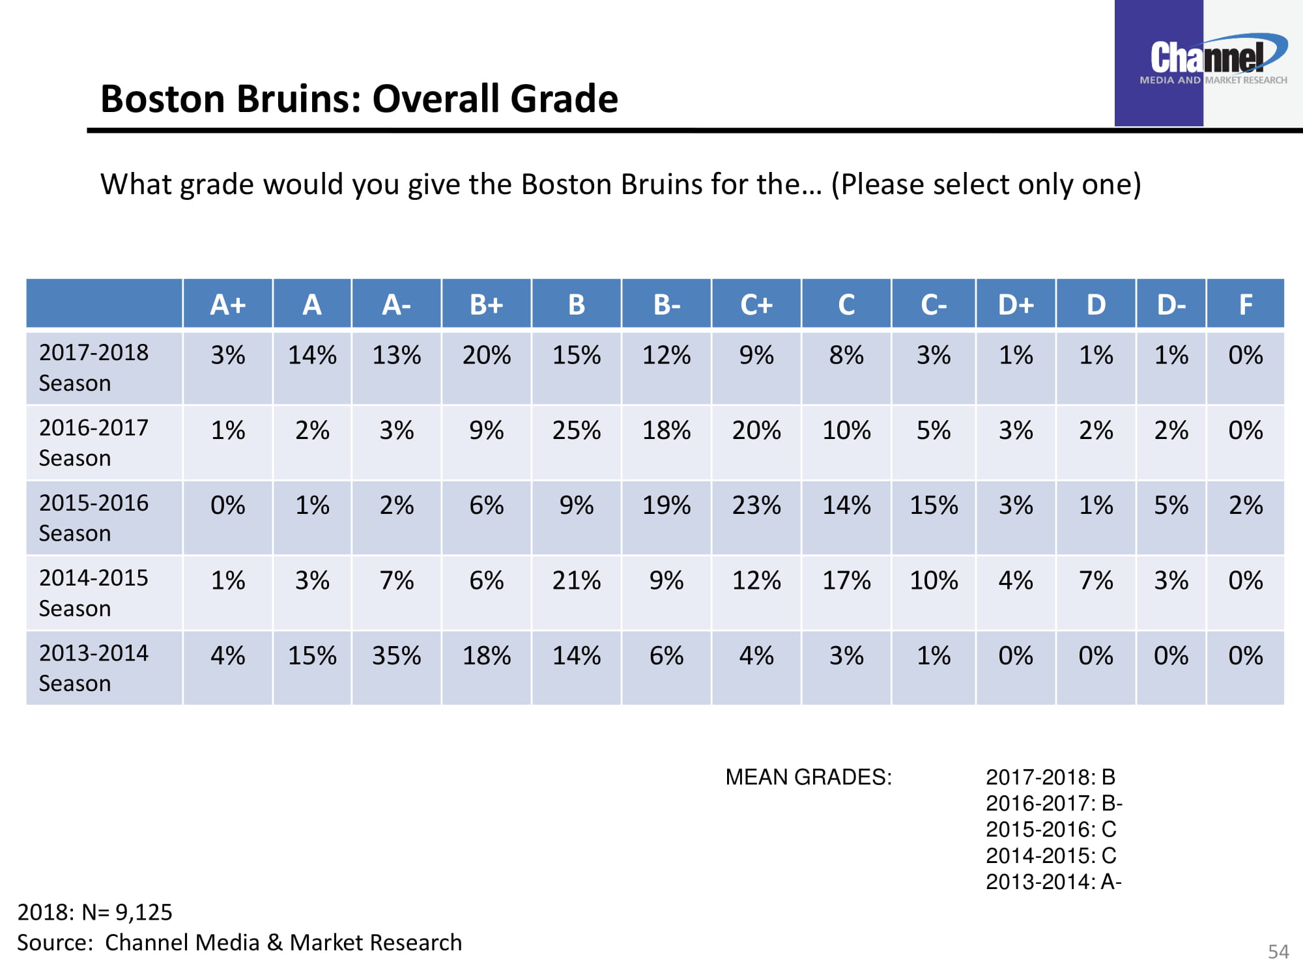This screenshot has width=1303, height=977.
Task: Select the 23% cell in C+ column
Action: click(x=756, y=505)
